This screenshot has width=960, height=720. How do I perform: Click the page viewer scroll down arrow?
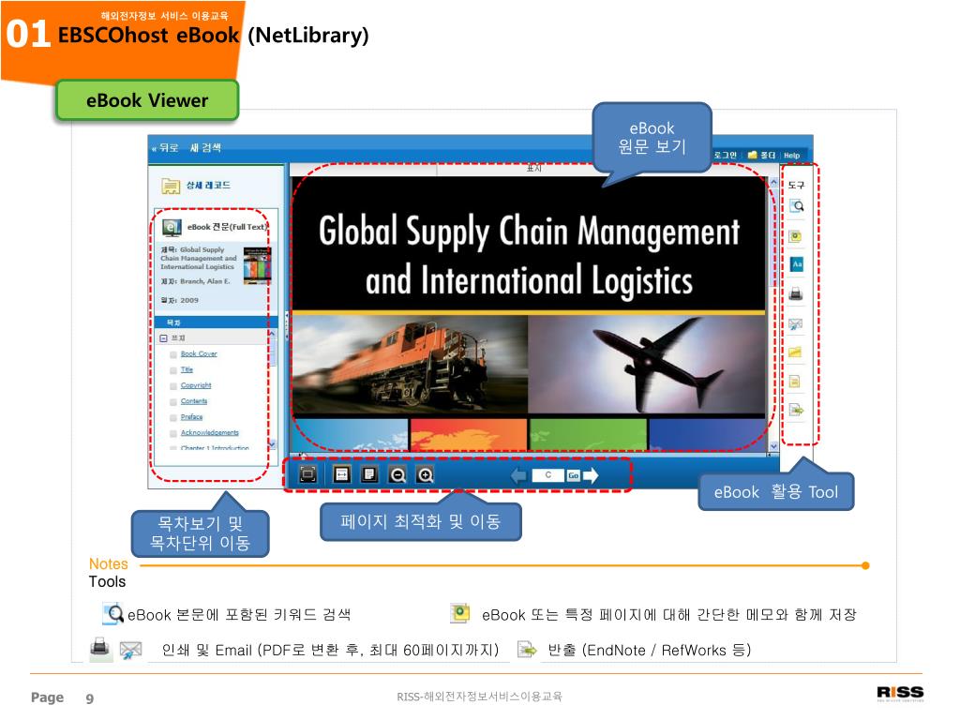pyautogui.click(x=773, y=446)
